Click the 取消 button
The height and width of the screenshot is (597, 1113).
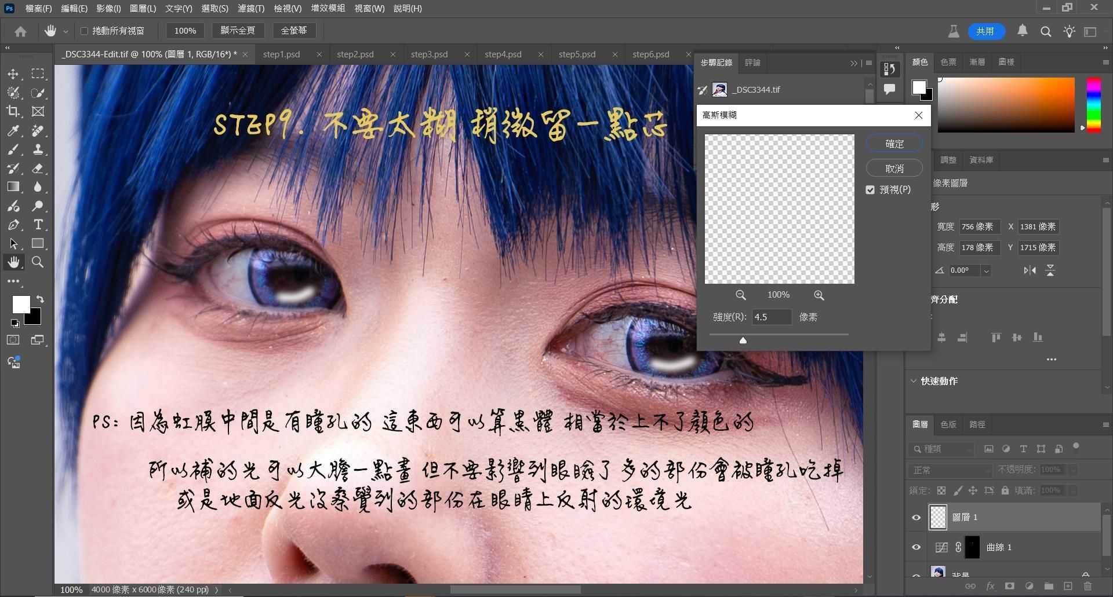click(894, 169)
